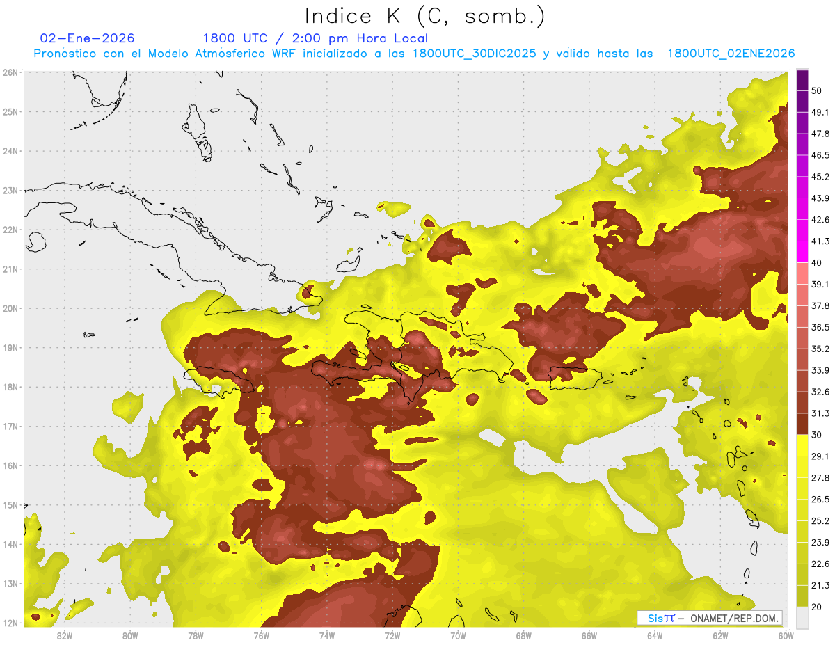The height and width of the screenshot is (645, 835).
Task: Click the colorbar value '20'
Action: [x=816, y=607]
